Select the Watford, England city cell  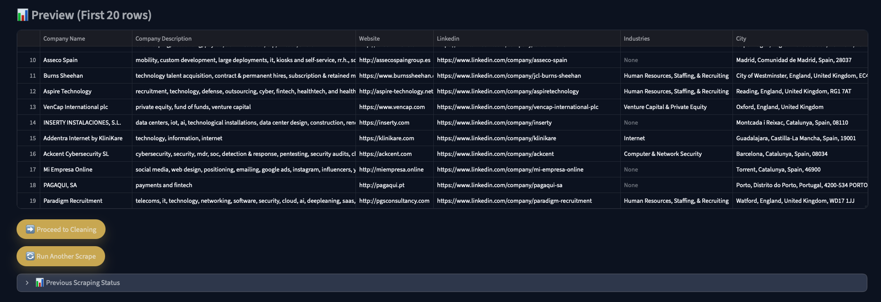click(800, 201)
